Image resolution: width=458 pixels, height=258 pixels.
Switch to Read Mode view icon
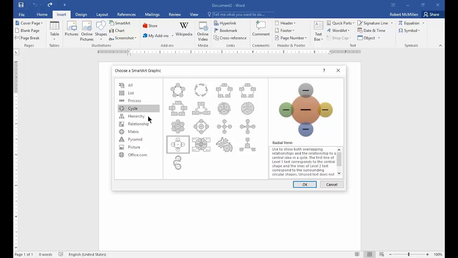tap(357, 254)
